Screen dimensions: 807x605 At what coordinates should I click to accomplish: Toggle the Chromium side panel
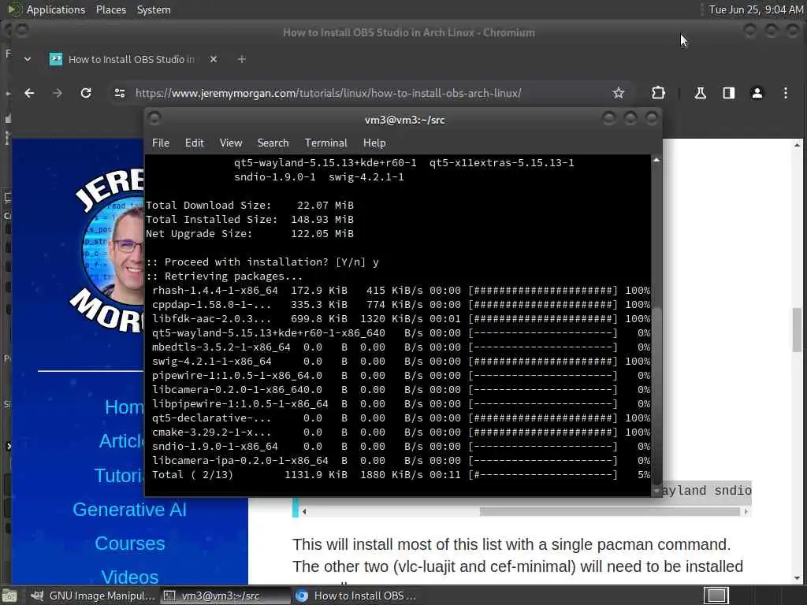click(x=728, y=93)
